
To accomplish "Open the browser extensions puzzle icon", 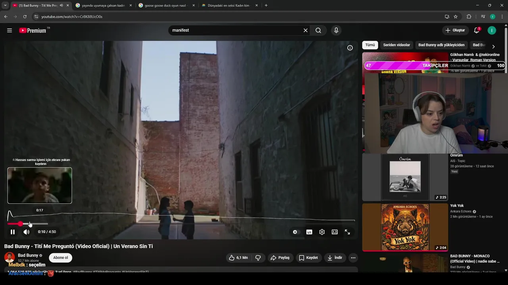I will pos(469,17).
